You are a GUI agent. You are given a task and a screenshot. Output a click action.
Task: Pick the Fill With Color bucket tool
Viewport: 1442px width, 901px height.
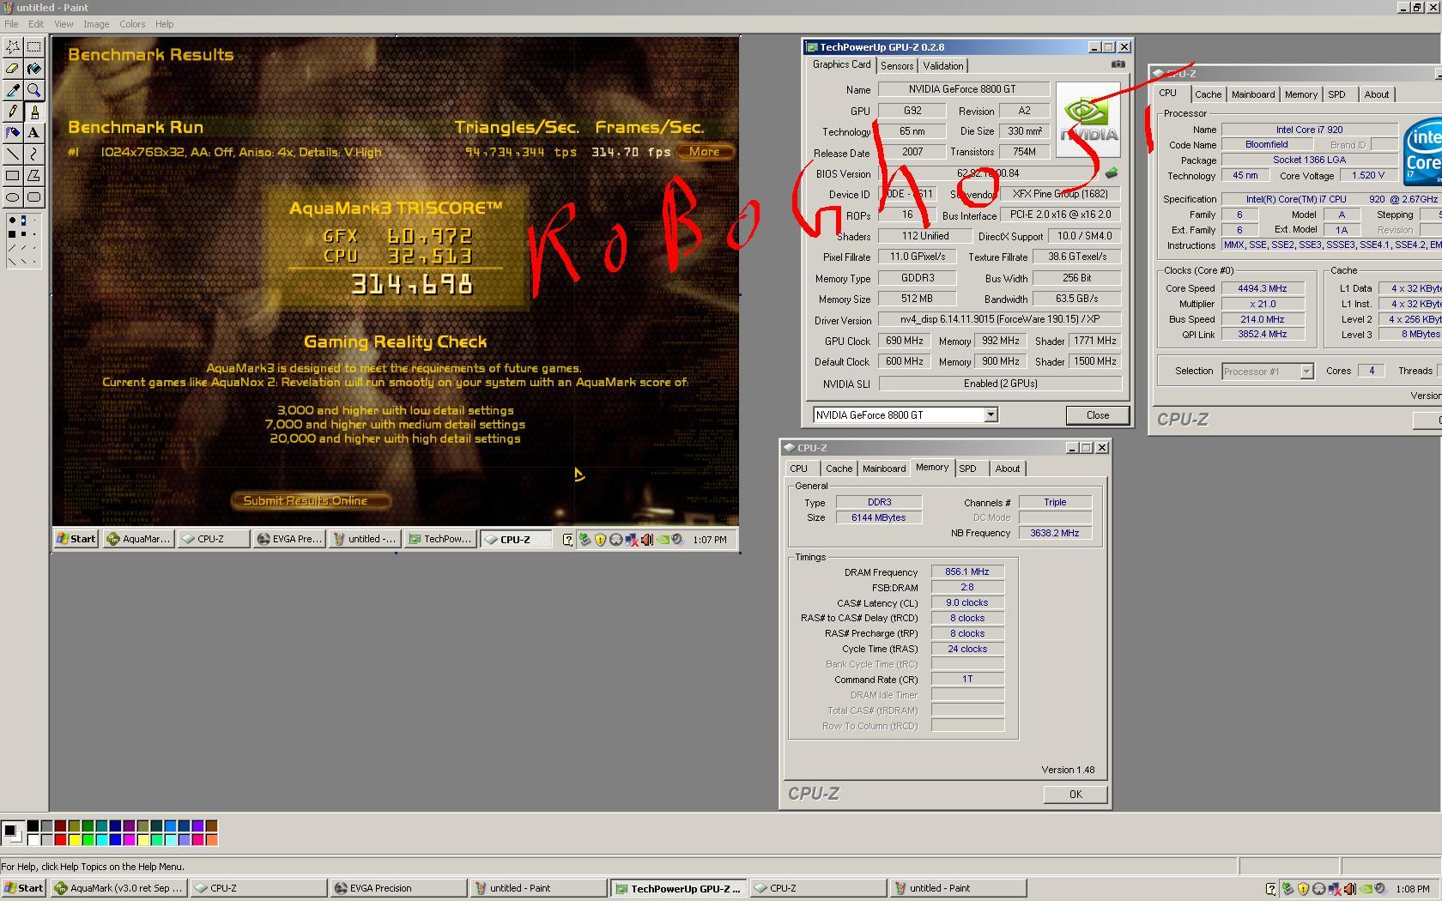click(34, 69)
